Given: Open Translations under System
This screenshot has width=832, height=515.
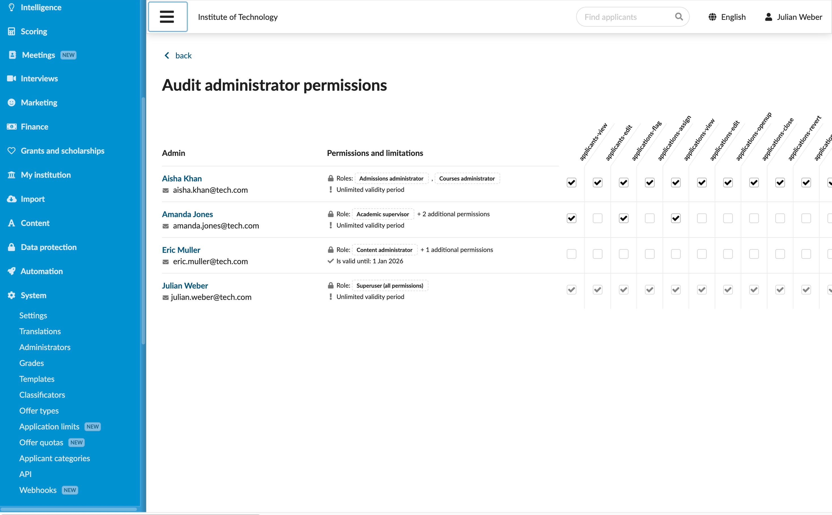Looking at the screenshot, I should (40, 331).
